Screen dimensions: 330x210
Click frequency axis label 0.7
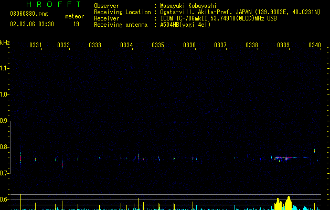[4, 173]
